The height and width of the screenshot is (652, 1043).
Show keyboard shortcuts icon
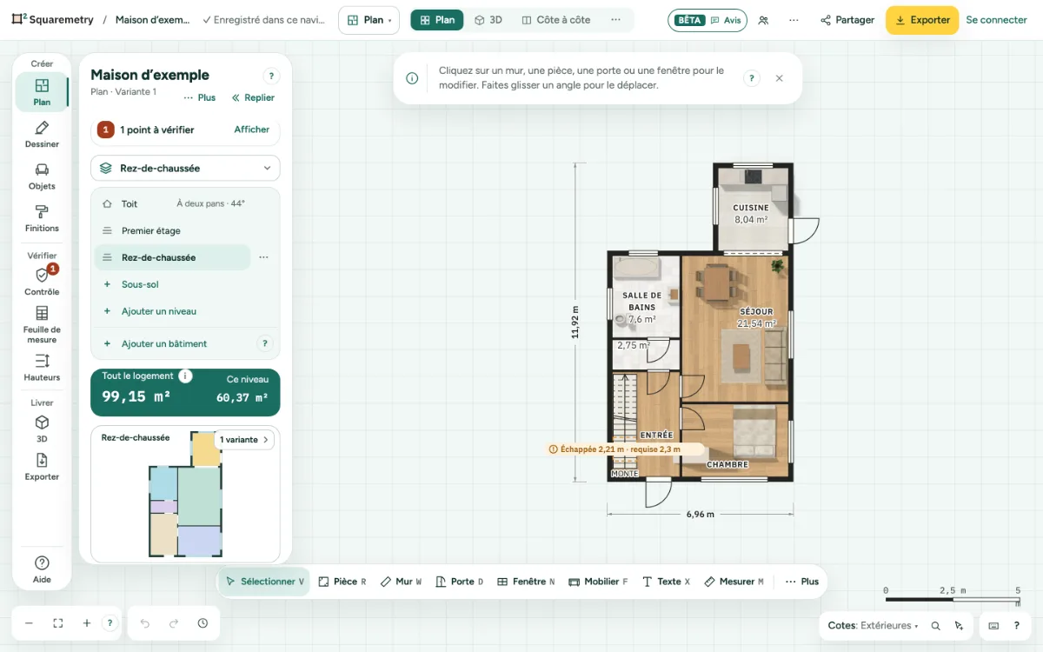[x=993, y=626]
